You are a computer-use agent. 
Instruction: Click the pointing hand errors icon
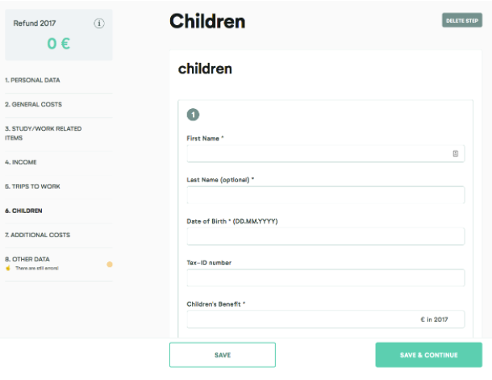8,268
